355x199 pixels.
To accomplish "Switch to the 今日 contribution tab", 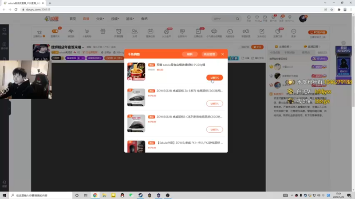I will point(275,52).
